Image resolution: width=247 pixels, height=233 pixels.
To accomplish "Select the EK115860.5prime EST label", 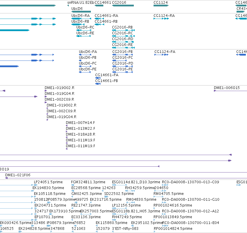I will pos(111,223).
